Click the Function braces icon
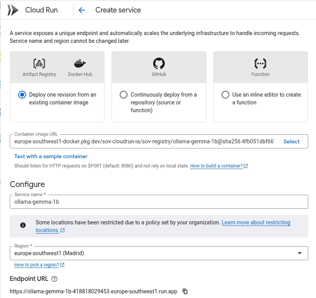 click(x=260, y=63)
